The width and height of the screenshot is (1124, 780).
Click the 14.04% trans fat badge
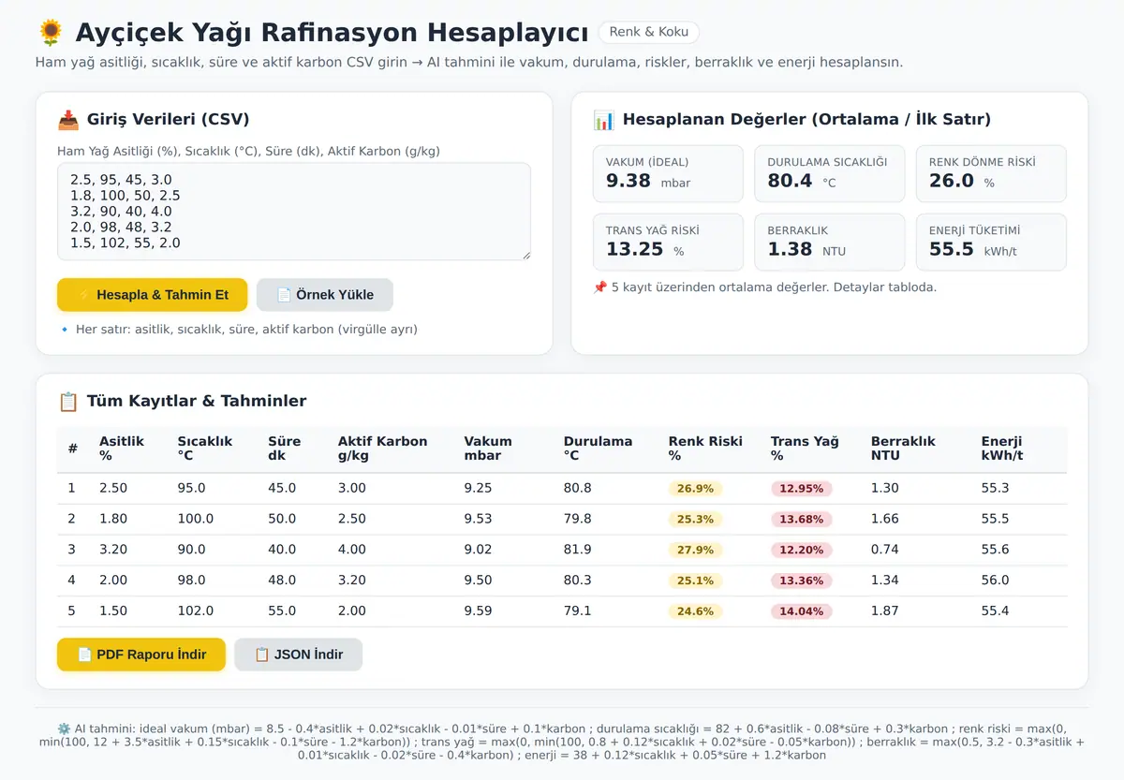801,611
